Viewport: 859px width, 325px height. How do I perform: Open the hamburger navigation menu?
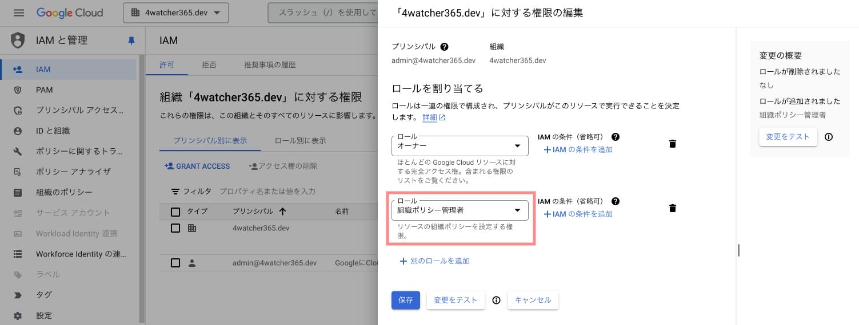[19, 13]
